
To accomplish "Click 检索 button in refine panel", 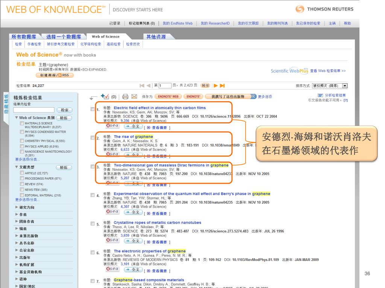I will 65,110.
